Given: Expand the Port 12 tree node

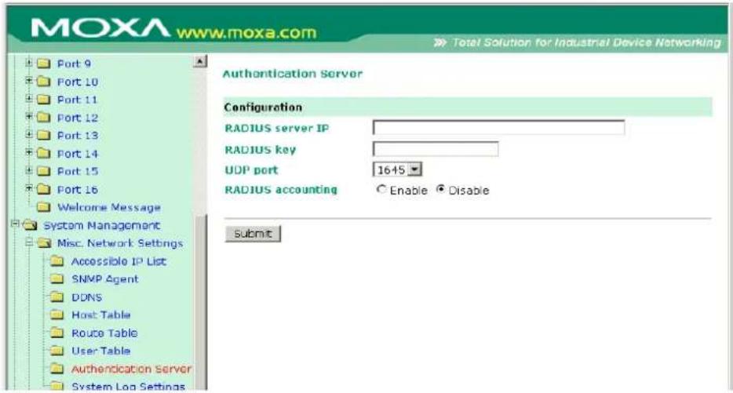Looking at the screenshot, I should (x=29, y=116).
